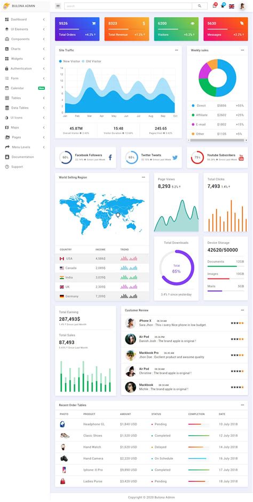Click the YouTube icon on Subscribers card
253x502 pixels.
[241, 158]
